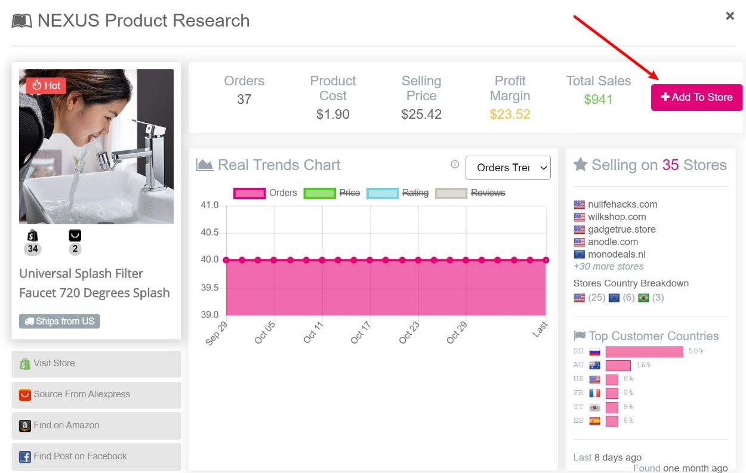Viewport: 746px width, 473px height.
Task: Open Source From Aliexpress link
Action: click(96, 394)
